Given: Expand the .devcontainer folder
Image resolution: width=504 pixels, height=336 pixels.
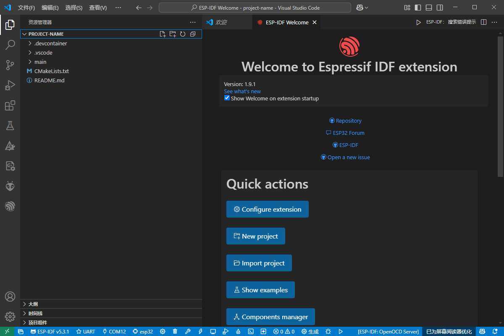Looking at the screenshot, I should point(111,43).
